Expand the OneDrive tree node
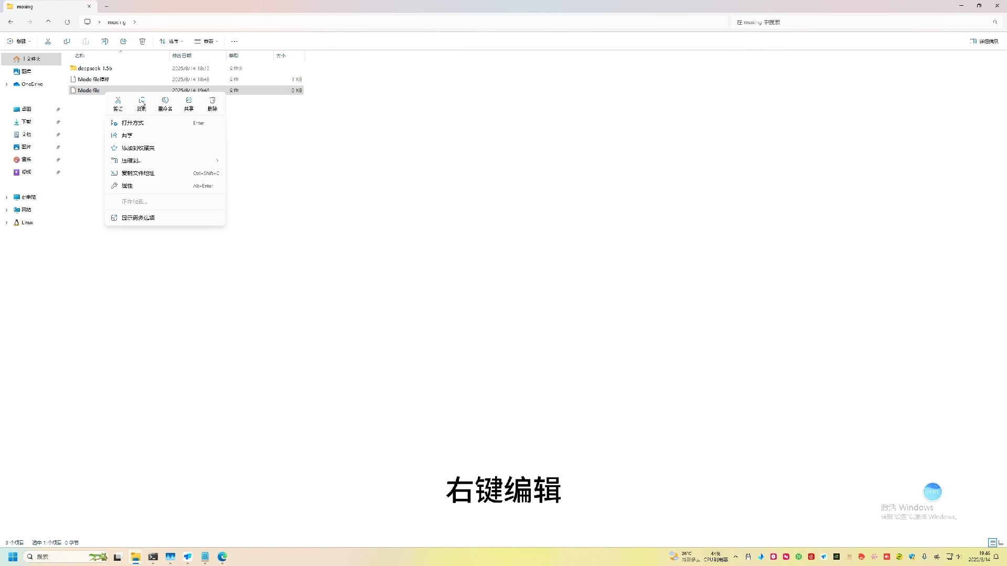Screen dimensions: 1007x566 click(x=6, y=84)
